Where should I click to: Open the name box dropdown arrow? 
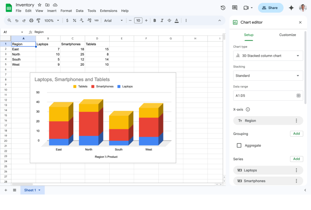click(x=22, y=32)
